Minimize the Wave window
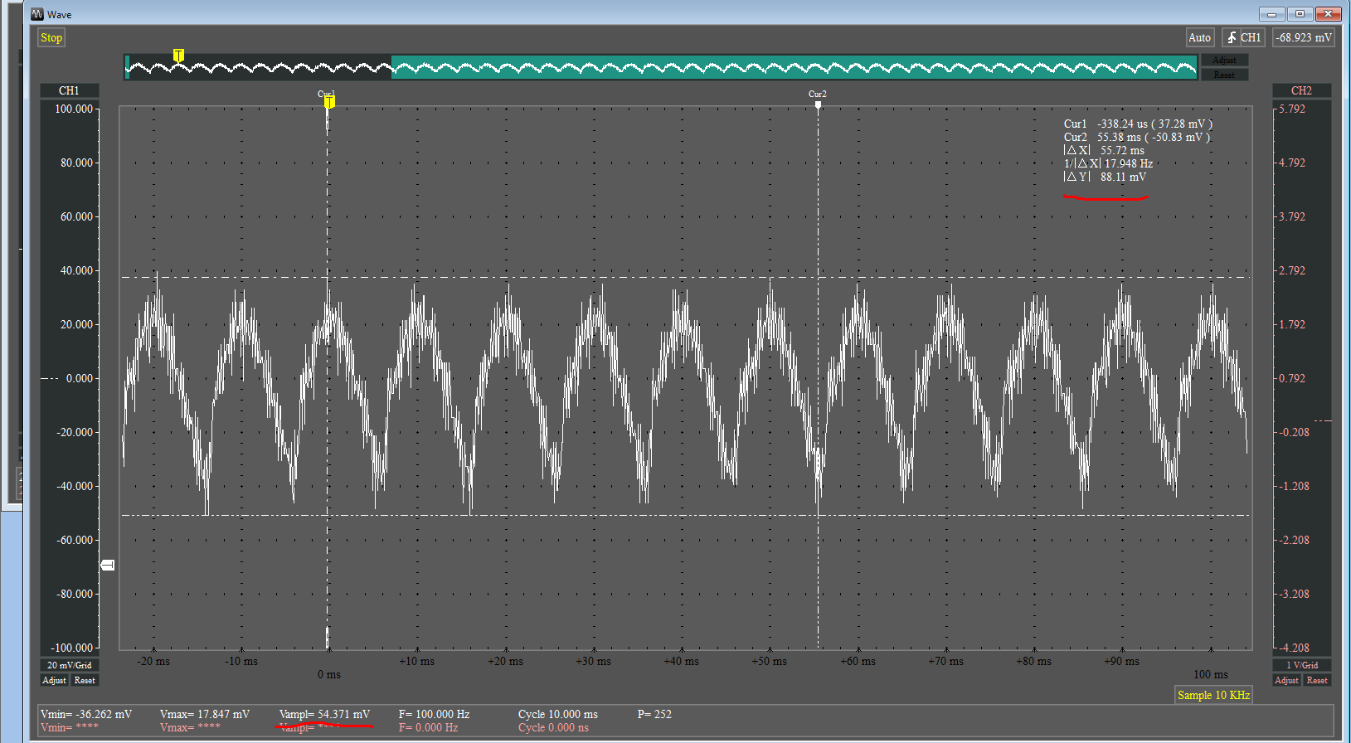The width and height of the screenshot is (1351, 743). point(1271,14)
